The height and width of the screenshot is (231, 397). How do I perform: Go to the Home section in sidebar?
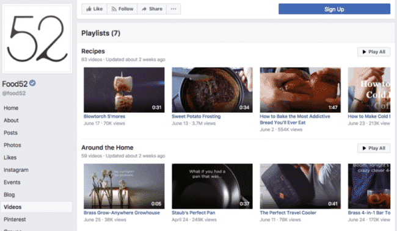11,108
